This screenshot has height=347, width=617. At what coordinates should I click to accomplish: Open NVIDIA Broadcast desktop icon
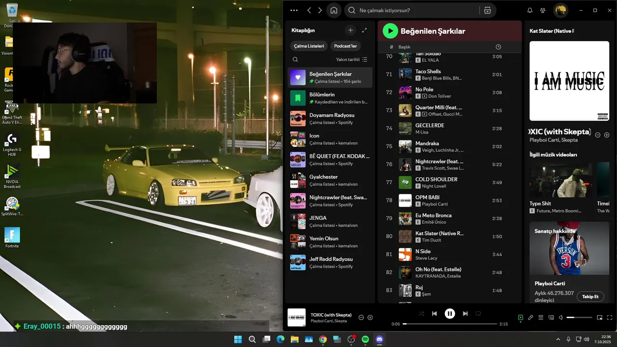click(12, 176)
